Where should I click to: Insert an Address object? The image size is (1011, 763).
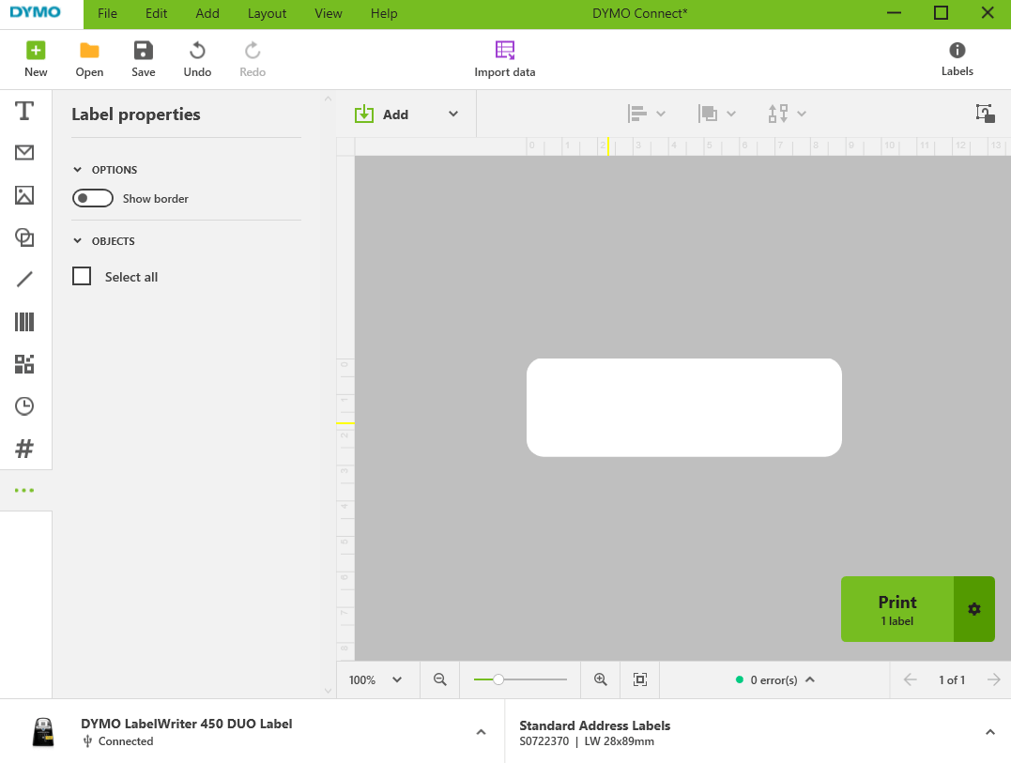point(24,152)
